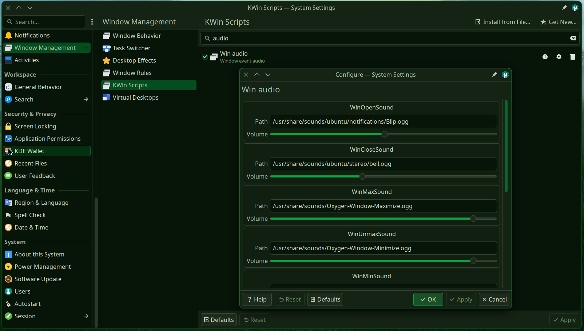Click WinUnmaxSound path field
The image size is (584, 331).
[x=383, y=248]
